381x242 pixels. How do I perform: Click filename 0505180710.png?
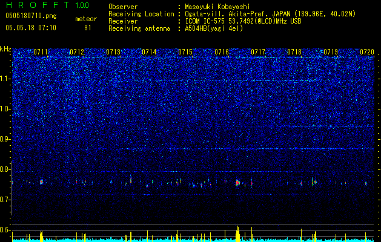(x=31, y=16)
